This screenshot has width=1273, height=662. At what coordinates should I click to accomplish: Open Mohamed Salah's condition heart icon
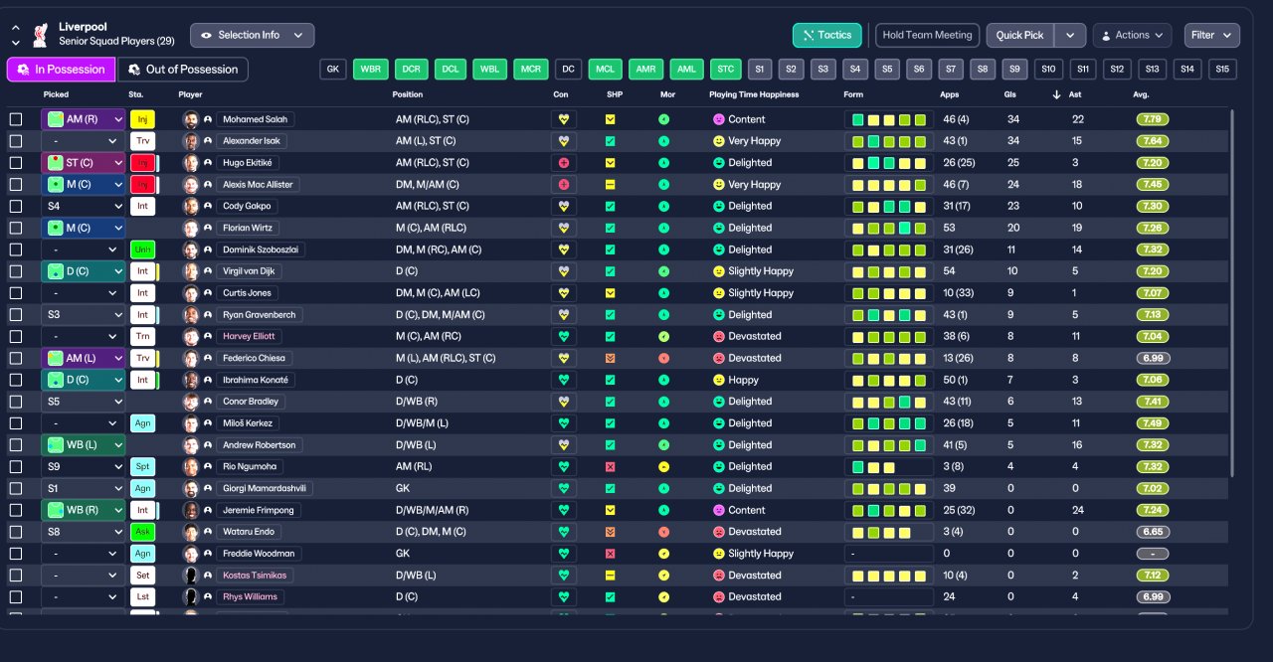[x=564, y=119]
